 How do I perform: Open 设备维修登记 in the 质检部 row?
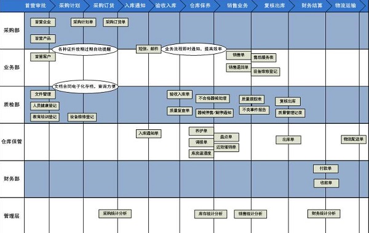(82, 117)
